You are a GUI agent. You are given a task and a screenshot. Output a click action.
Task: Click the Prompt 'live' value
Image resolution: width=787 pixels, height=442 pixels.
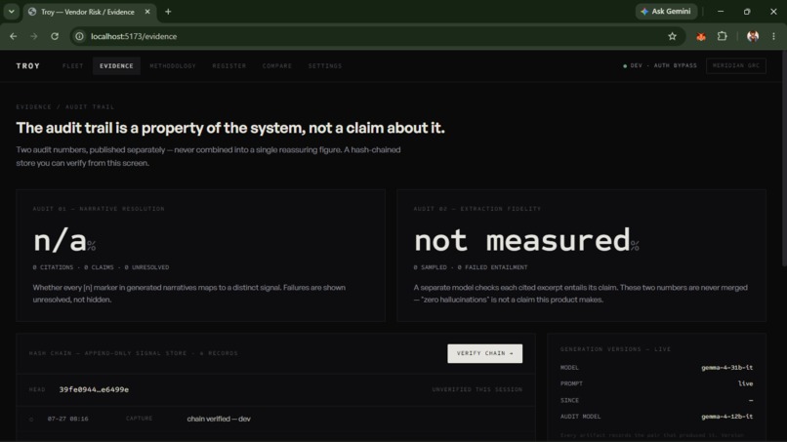coord(745,383)
